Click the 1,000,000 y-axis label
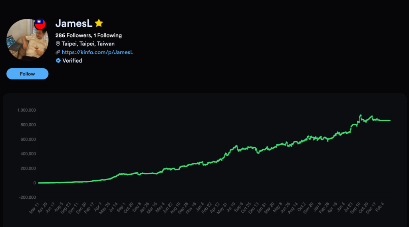Viewport: 409px width, 227px height. pyautogui.click(x=26, y=110)
